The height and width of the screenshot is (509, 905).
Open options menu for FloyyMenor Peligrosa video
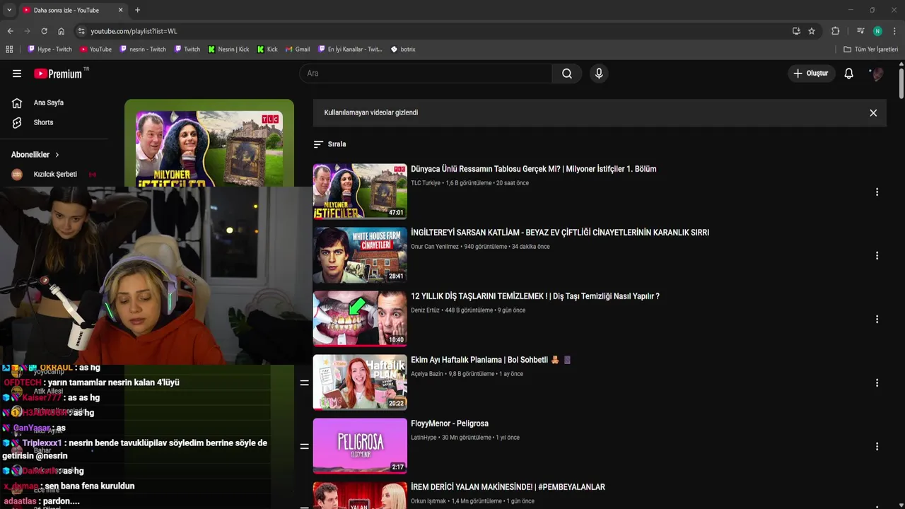(877, 447)
